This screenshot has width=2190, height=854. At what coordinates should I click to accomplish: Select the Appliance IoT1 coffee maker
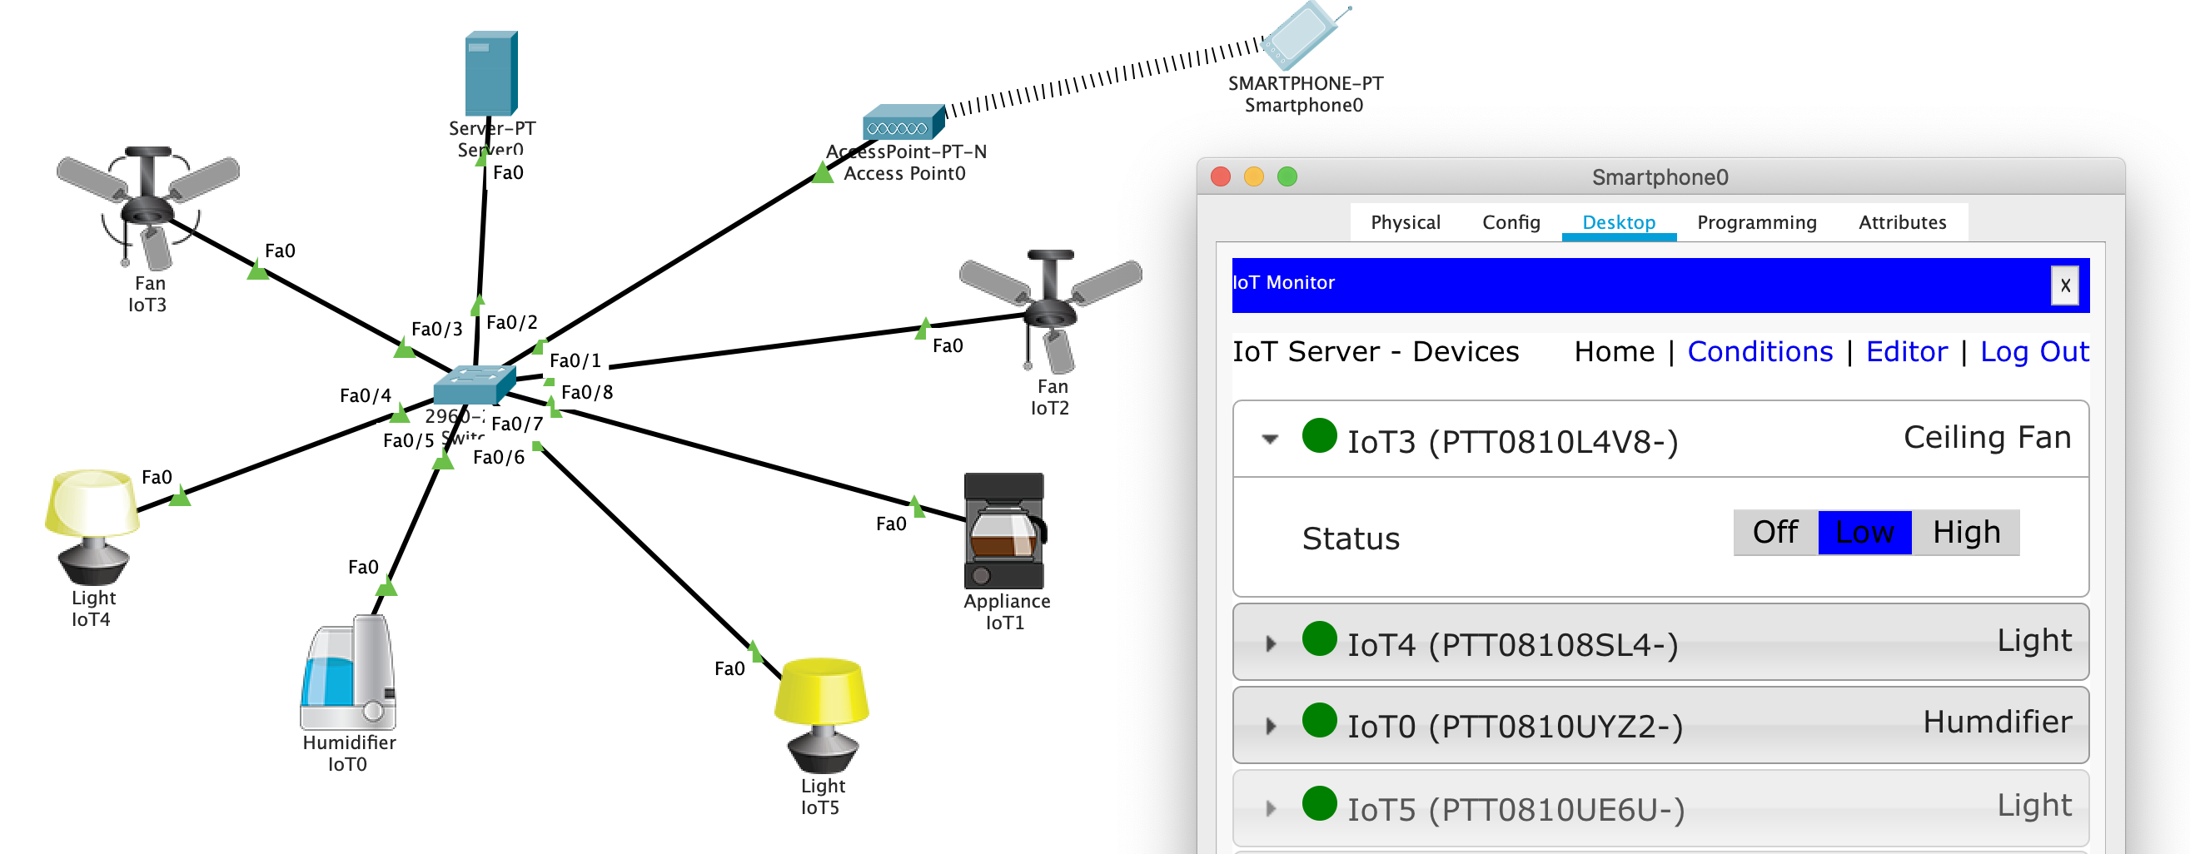click(1004, 531)
